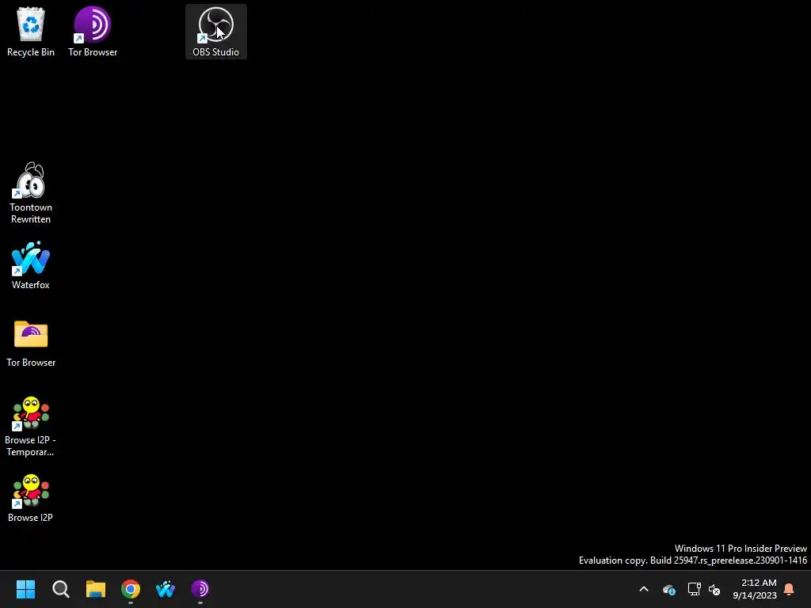Select the Recycle Bin desktop icon
Screen dimensions: 811x608
[31, 32]
